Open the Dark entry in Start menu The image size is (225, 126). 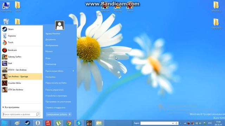(22, 63)
